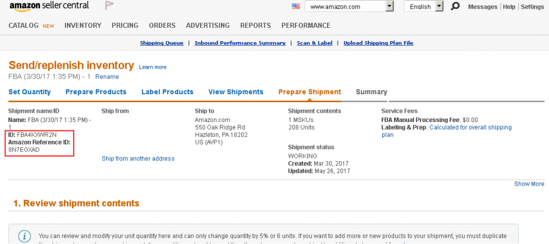Click the Amazon Seller Central logo
This screenshot has height=244, width=549.
[x=51, y=6]
